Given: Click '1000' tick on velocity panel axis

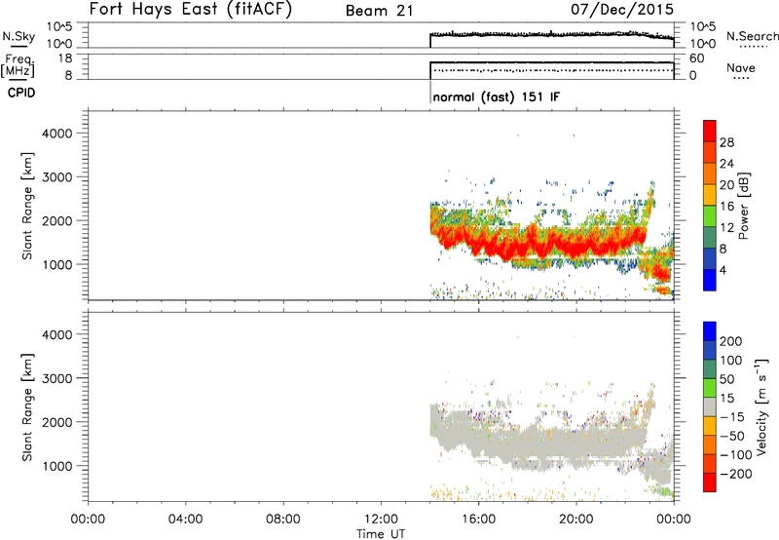Looking at the screenshot, I should coord(57,466).
